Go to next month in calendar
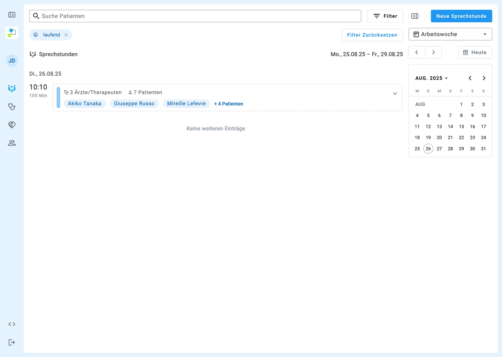The height and width of the screenshot is (357, 502). pos(484,78)
